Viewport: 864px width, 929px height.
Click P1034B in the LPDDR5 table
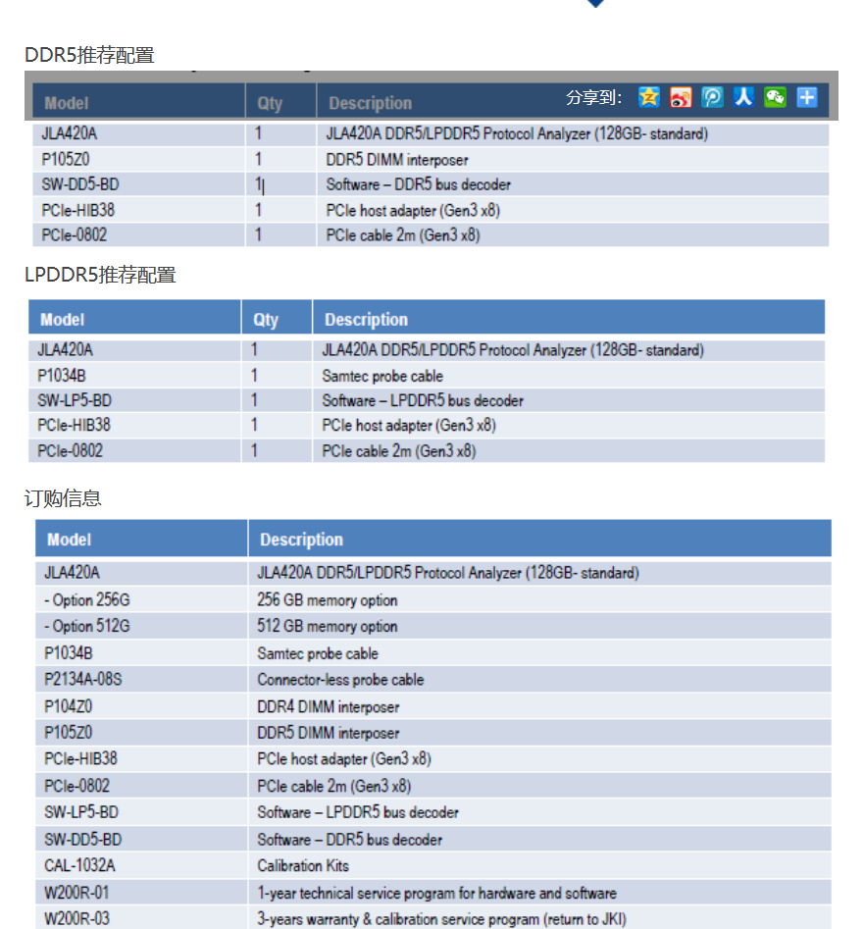(62, 376)
